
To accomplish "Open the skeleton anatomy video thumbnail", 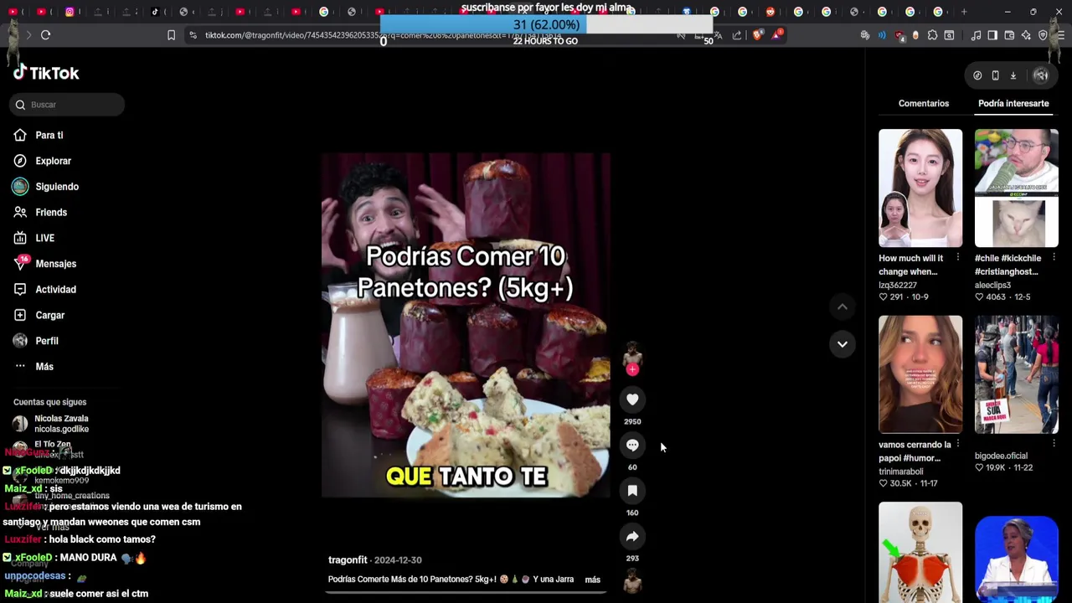I will (x=920, y=552).
